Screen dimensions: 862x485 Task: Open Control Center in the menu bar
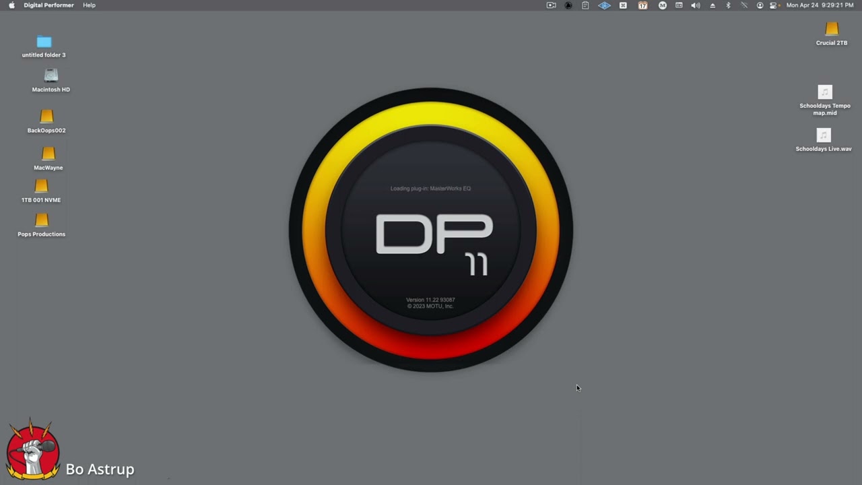click(x=774, y=5)
